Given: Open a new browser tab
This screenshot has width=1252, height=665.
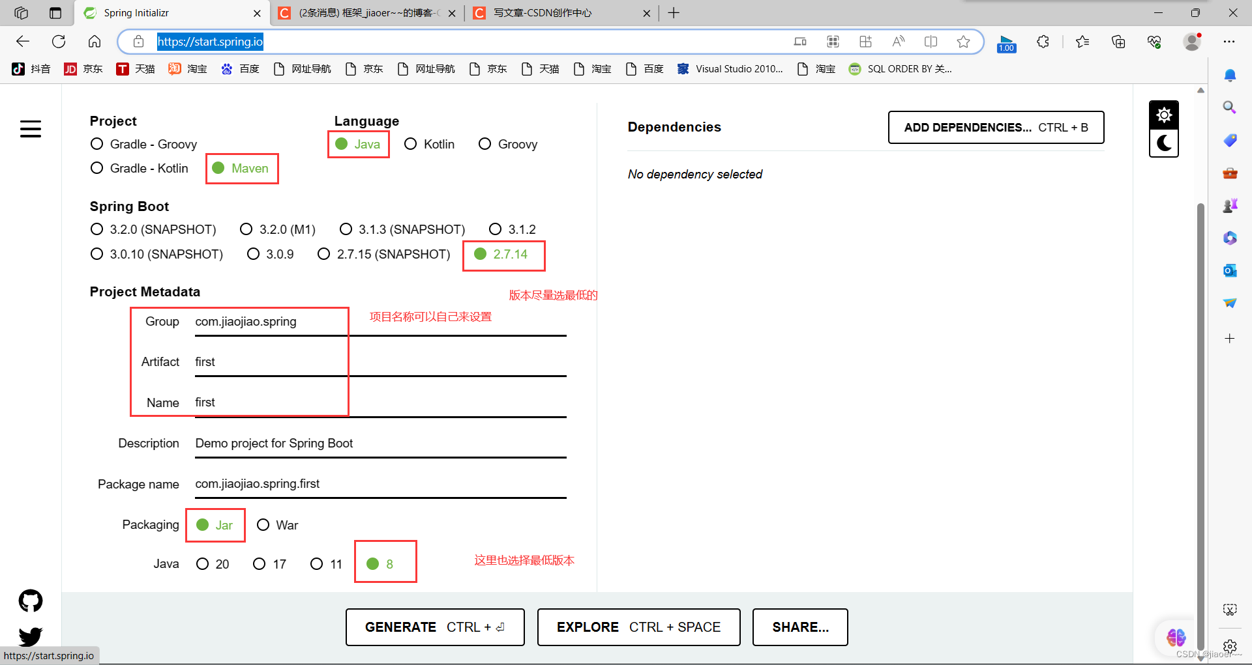Looking at the screenshot, I should click(674, 13).
